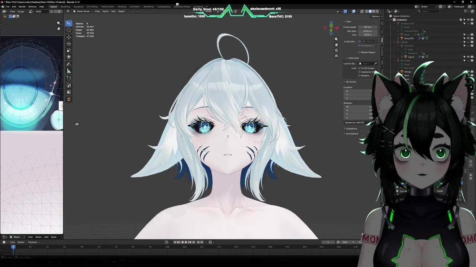Viewport: 476px width, 267px height.
Task: Open the Object Mode dropdown
Action: 82,11
